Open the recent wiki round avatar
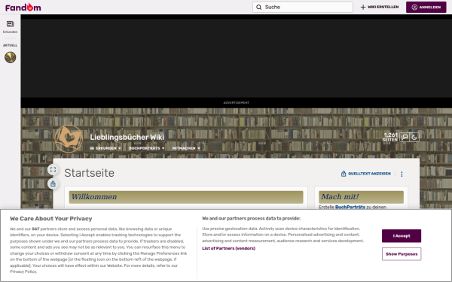The height and width of the screenshot is (282, 452). pos(10,57)
